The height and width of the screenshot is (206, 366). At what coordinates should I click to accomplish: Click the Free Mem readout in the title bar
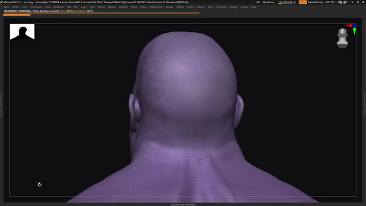pos(47,2)
